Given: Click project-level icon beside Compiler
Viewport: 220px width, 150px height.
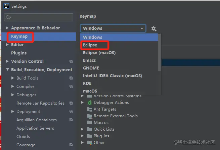Looking at the screenshot, I should coord(71,87).
